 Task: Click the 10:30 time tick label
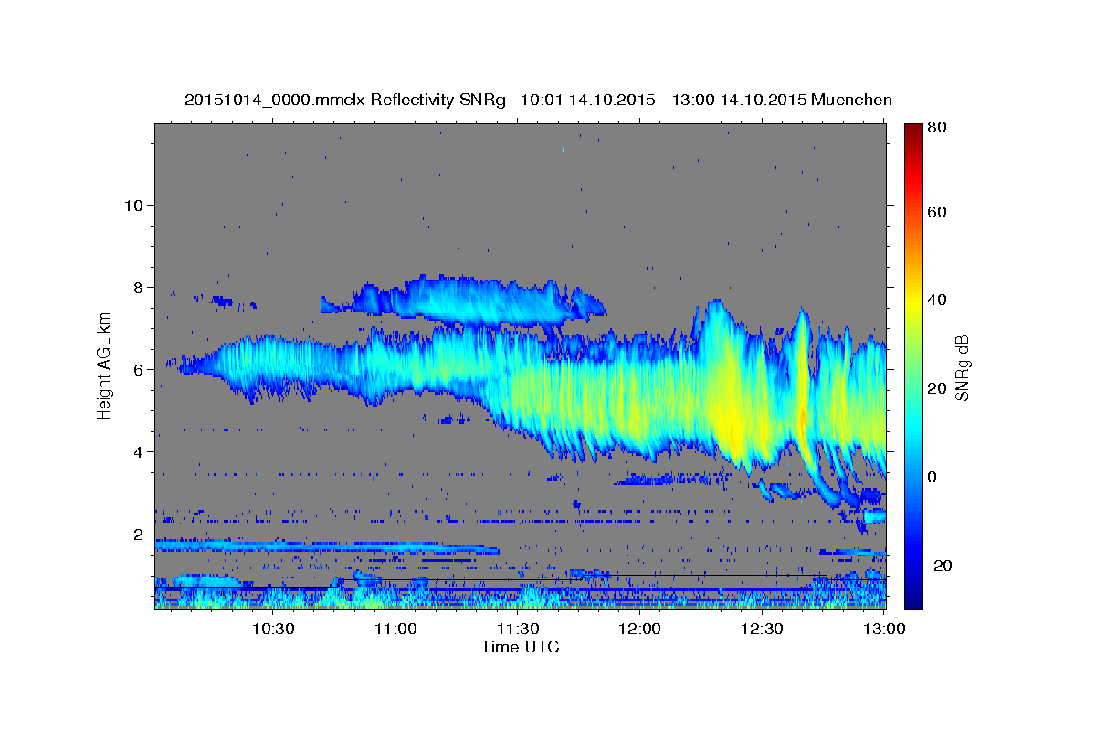point(273,629)
